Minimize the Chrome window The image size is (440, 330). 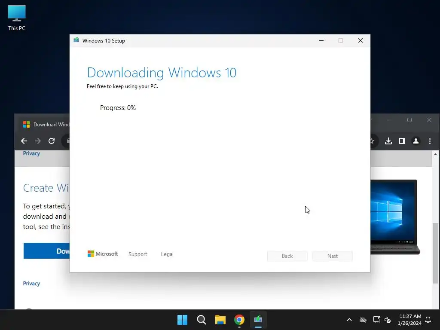tap(390, 120)
